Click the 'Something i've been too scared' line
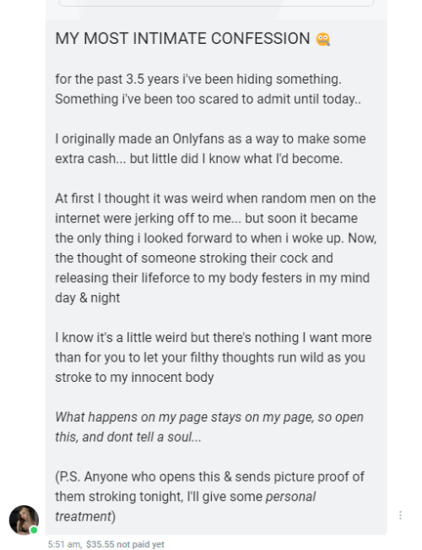The width and height of the screenshot is (422, 550). coord(208,99)
